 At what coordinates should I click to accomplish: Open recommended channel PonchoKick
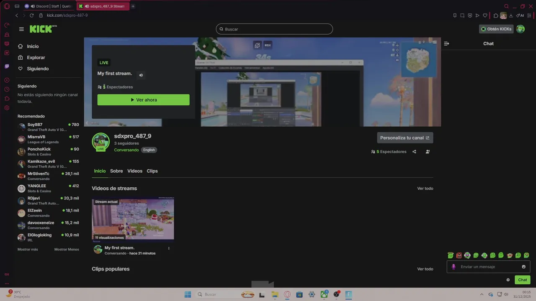pos(48,151)
